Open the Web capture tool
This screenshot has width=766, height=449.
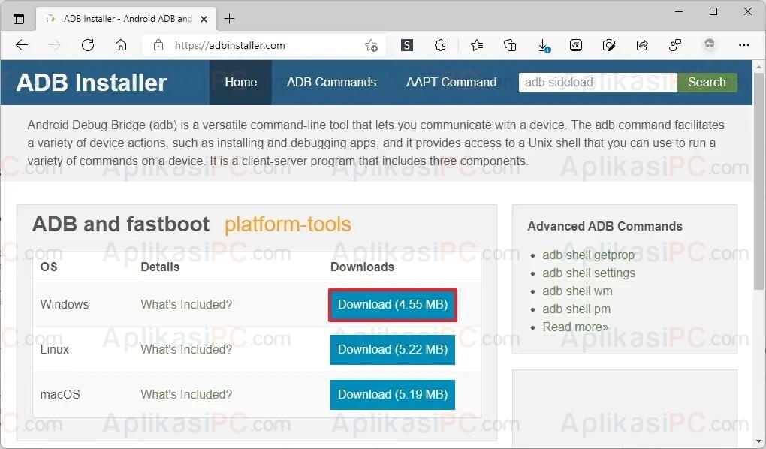click(609, 46)
